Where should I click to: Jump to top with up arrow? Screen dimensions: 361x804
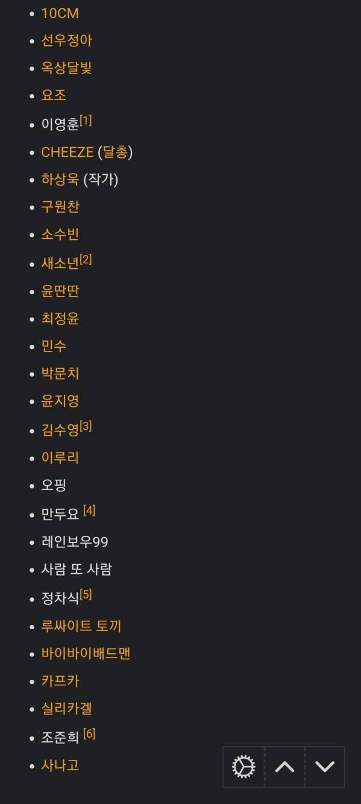(285, 767)
